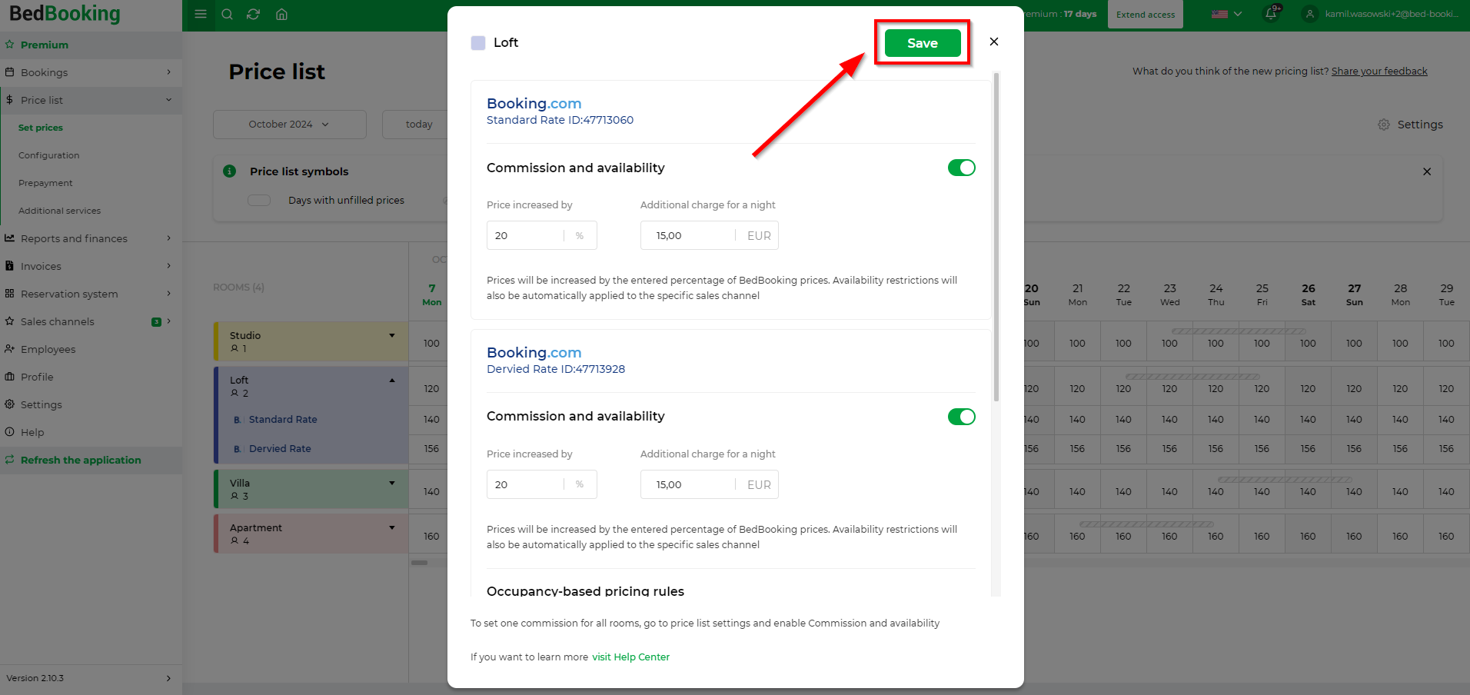The height and width of the screenshot is (695, 1470).
Task: Open Set prices submenu item
Action: (41, 128)
